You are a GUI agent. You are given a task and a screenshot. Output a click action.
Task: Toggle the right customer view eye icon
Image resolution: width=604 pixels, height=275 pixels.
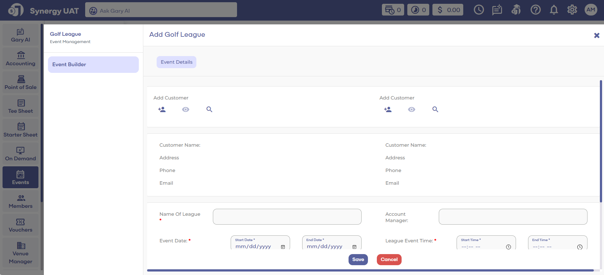tap(411, 109)
